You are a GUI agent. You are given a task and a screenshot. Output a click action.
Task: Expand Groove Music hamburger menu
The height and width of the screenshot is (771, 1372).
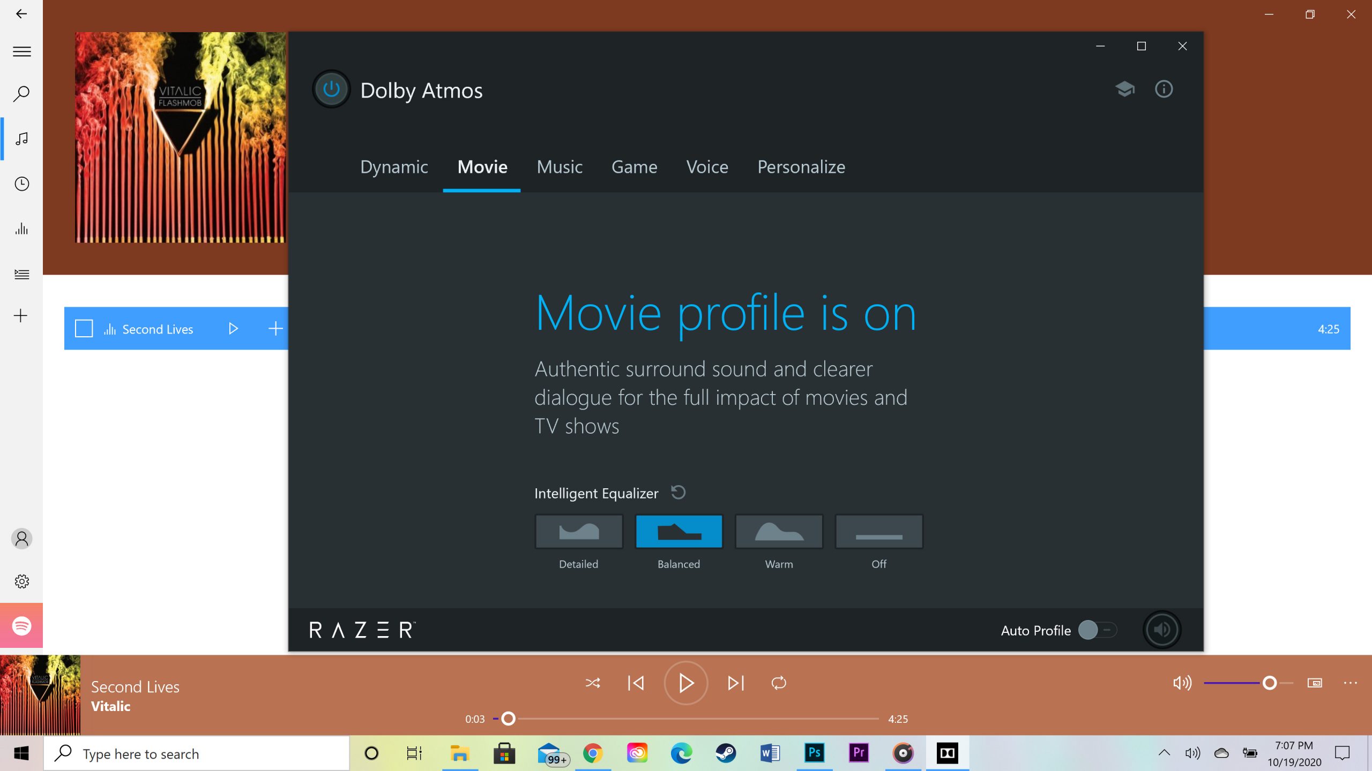pos(21,52)
